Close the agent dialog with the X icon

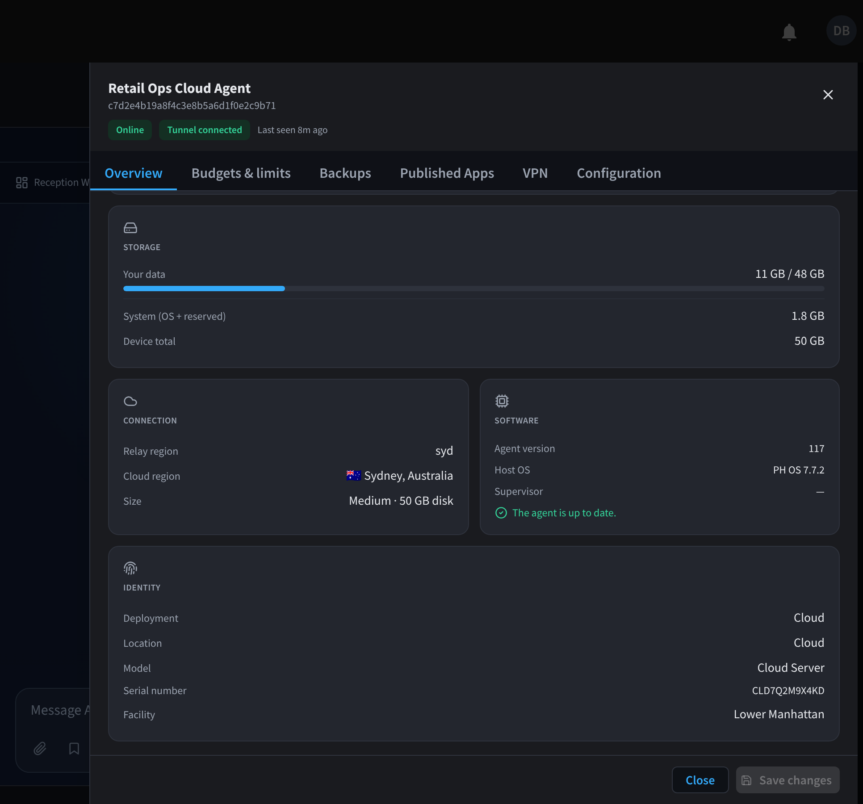tap(828, 95)
